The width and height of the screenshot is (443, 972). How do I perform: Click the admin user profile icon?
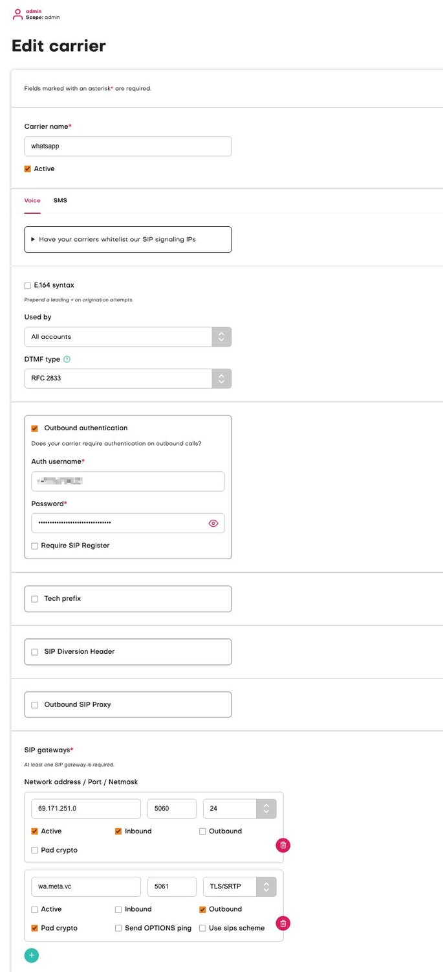pos(17,14)
